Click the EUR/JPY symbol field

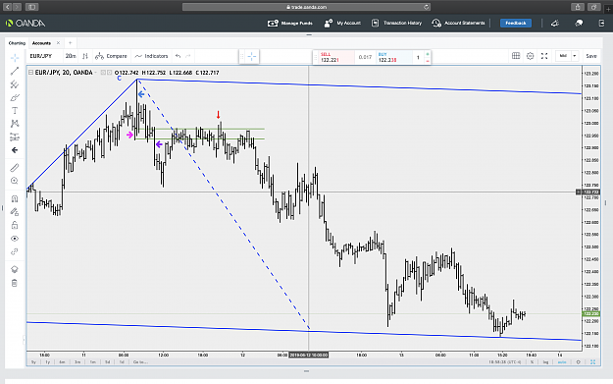(x=41, y=56)
